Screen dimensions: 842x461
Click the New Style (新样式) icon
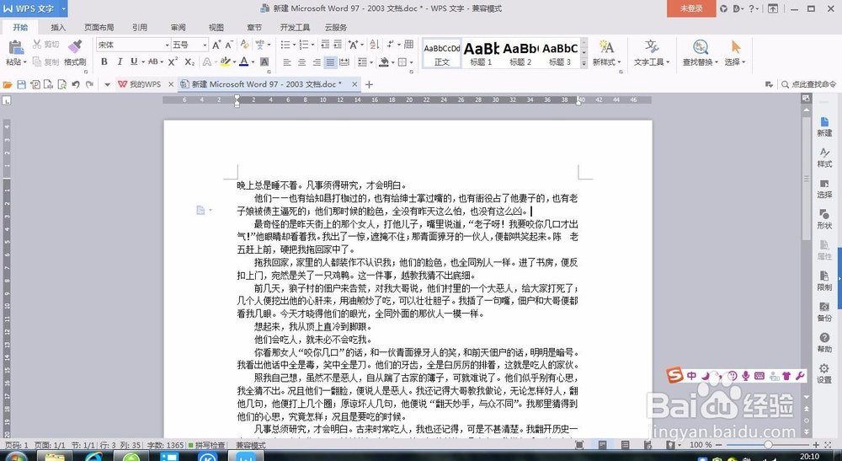coord(606,46)
